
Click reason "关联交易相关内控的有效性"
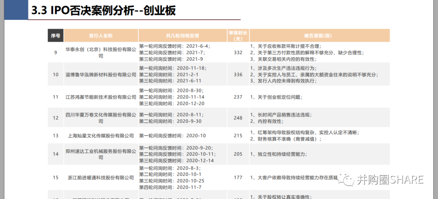coord(283,59)
